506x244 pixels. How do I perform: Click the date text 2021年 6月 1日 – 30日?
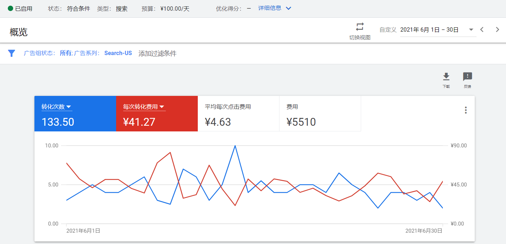pos(429,30)
